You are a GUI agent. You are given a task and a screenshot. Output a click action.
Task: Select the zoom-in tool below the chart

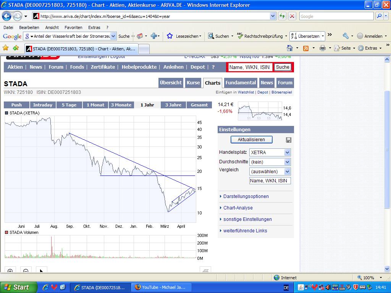coord(9,271)
